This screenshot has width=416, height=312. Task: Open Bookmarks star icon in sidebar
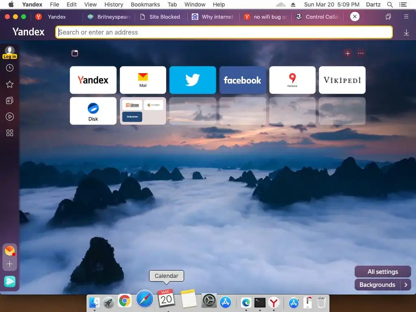click(10, 84)
